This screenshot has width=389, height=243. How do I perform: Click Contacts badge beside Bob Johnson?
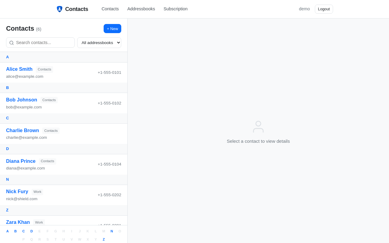pyautogui.click(x=49, y=100)
